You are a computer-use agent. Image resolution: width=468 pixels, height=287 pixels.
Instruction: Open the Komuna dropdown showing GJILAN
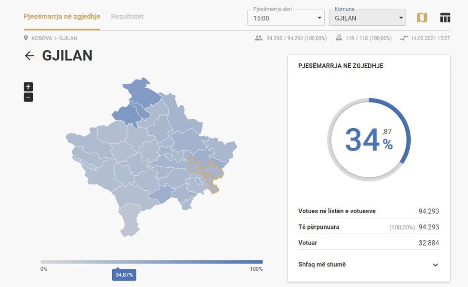click(367, 18)
